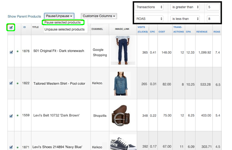Open the ROAS filter field dropdown
Image resolution: width=232 pixels, height=150 pixels.
tap(149, 19)
